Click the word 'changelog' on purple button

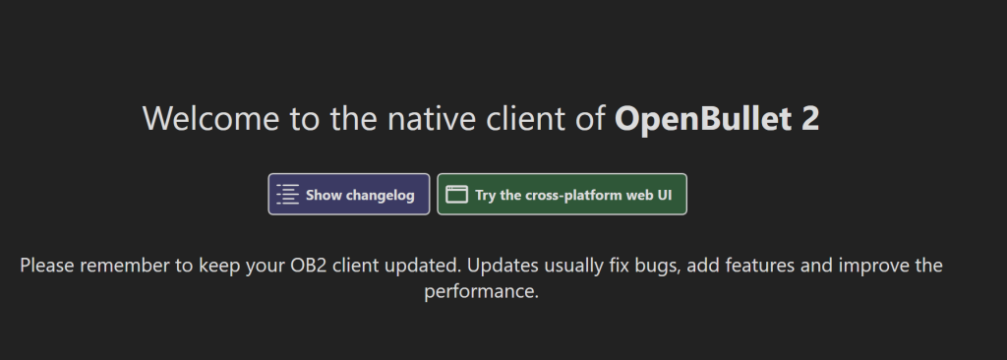click(381, 196)
